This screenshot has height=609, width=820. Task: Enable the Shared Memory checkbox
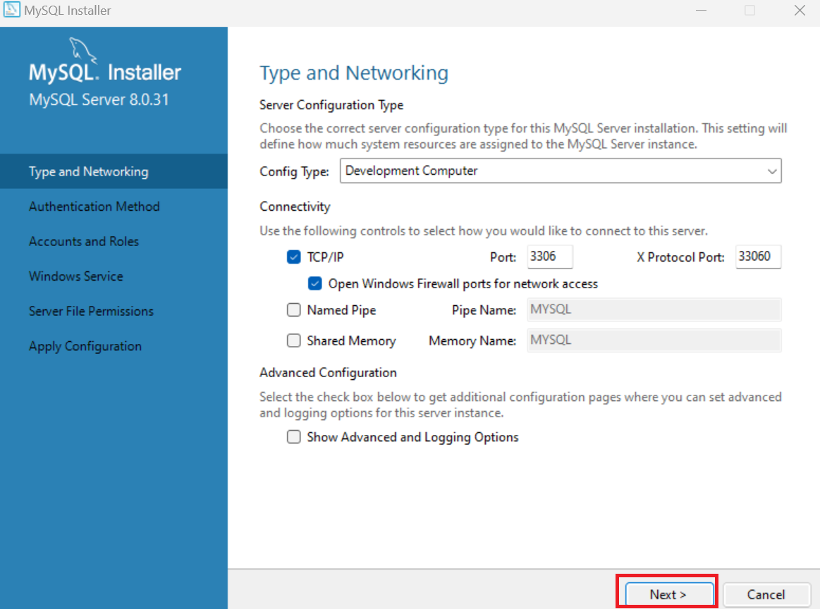pyautogui.click(x=294, y=341)
